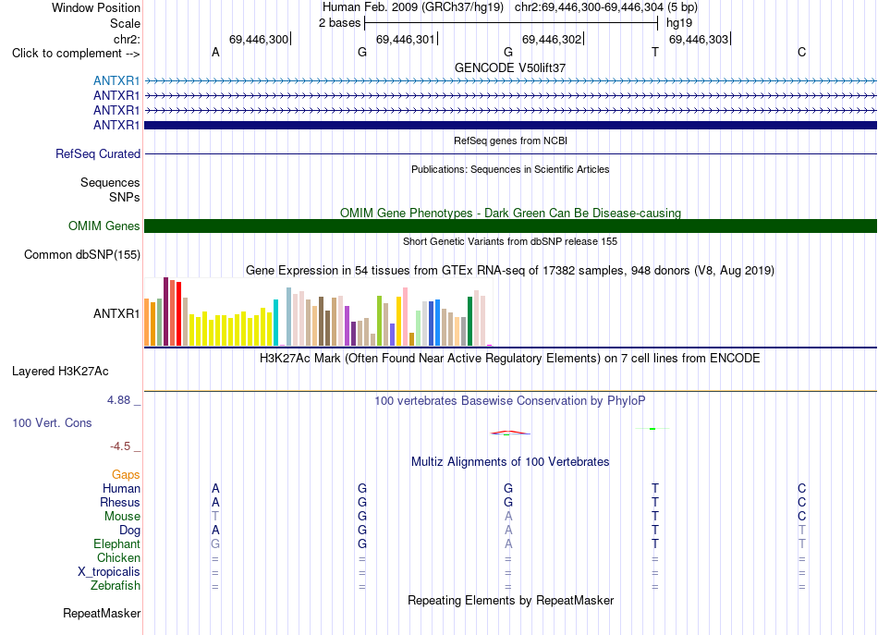This screenshot has width=878, height=635.
Task: Click the Mouse alignment row label
Action: click(x=122, y=517)
